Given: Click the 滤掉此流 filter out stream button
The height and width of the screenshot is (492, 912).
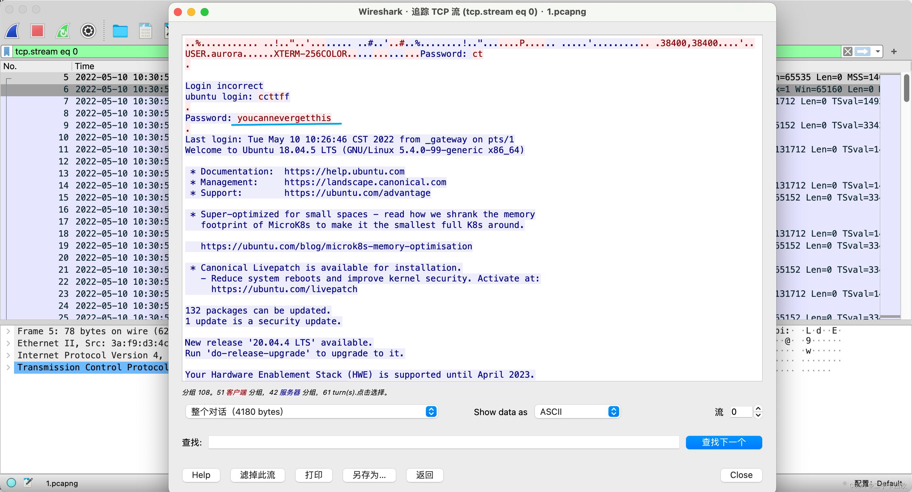Looking at the screenshot, I should [257, 475].
